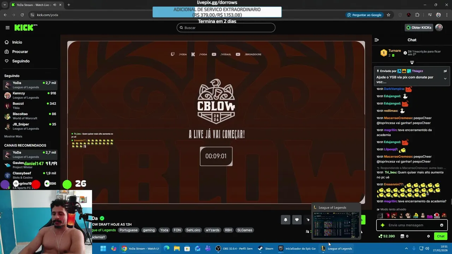Click the KICK logo
The height and width of the screenshot is (254, 452).
[26, 28]
